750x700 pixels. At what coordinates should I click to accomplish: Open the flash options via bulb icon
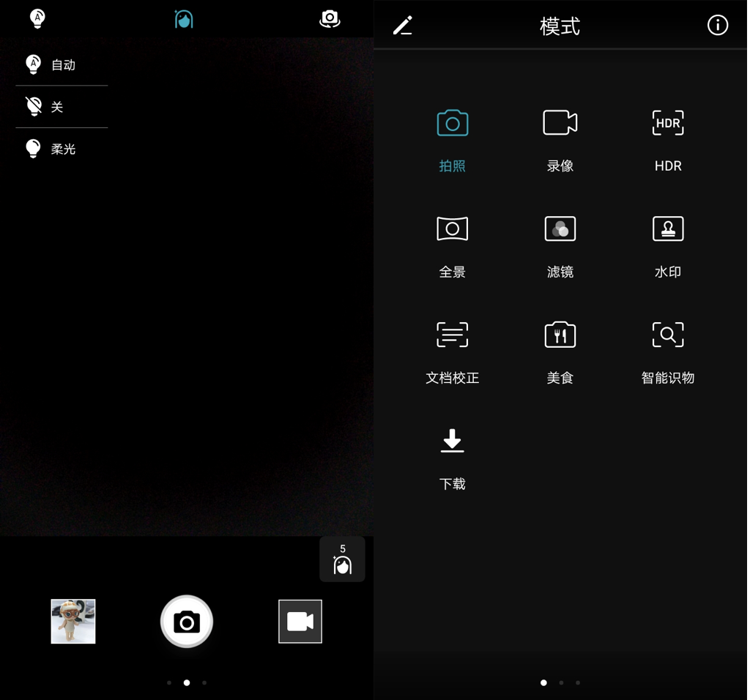(37, 18)
